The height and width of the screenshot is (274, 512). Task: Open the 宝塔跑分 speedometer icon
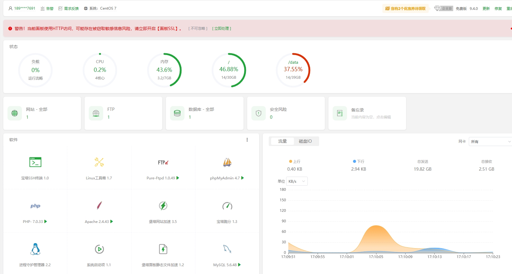coord(227,206)
